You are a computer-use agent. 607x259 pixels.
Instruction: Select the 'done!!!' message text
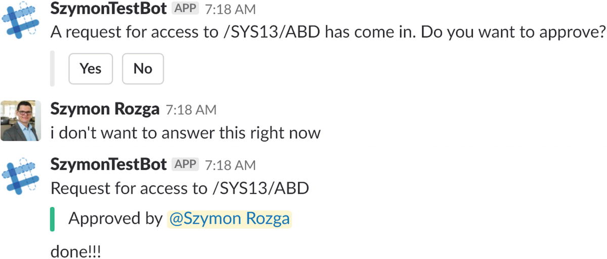[76, 251]
